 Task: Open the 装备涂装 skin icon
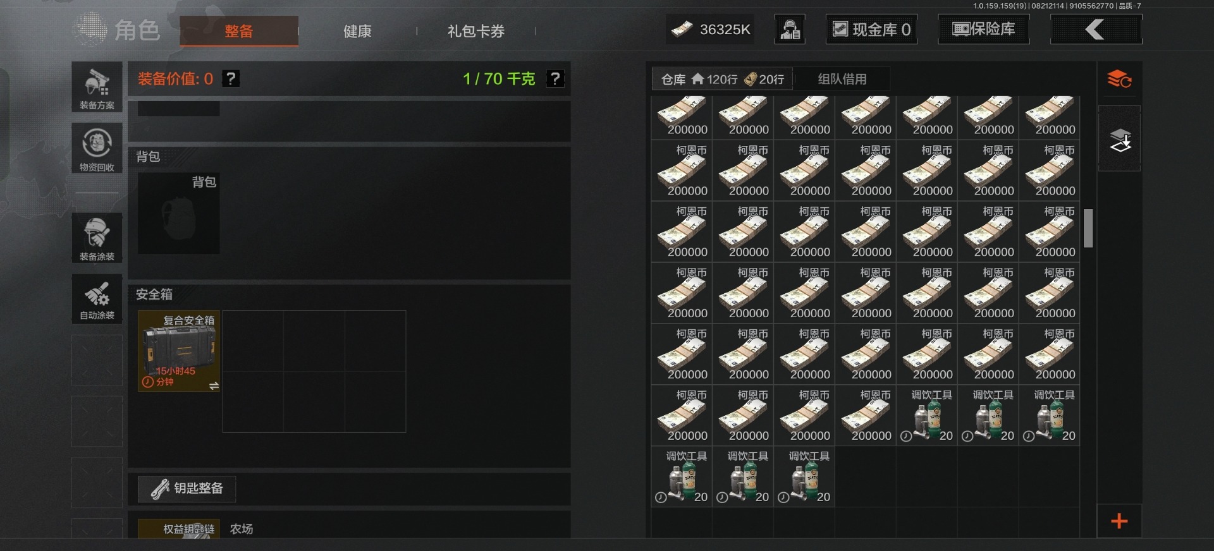[x=97, y=238]
